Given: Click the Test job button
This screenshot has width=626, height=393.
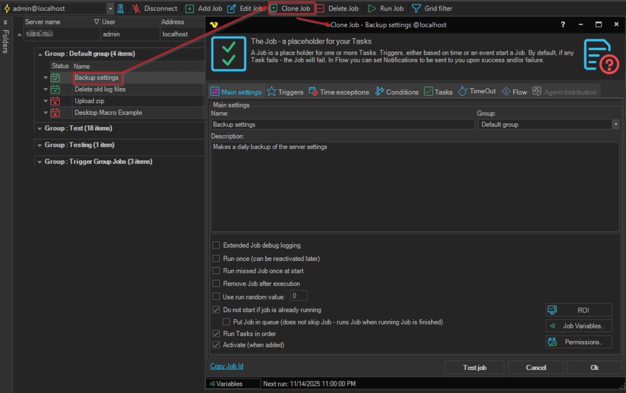Looking at the screenshot, I should [474, 368].
